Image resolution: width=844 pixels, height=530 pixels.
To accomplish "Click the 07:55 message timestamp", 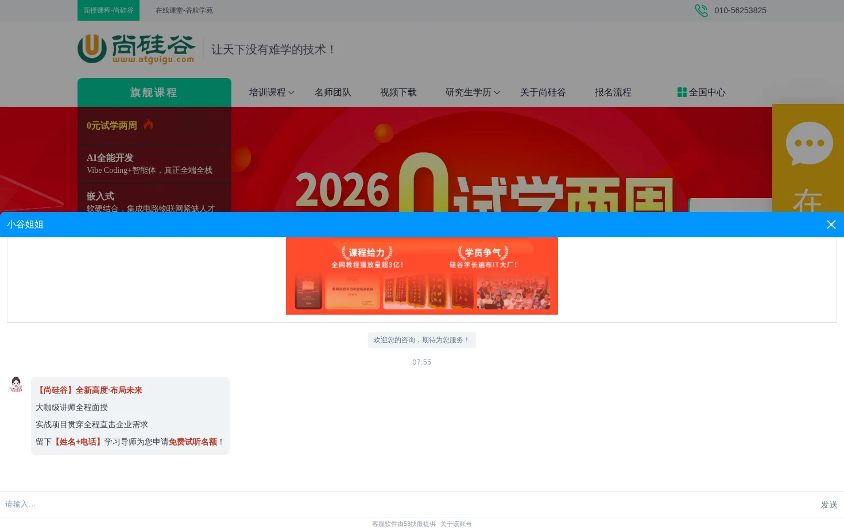I will pyautogui.click(x=422, y=362).
